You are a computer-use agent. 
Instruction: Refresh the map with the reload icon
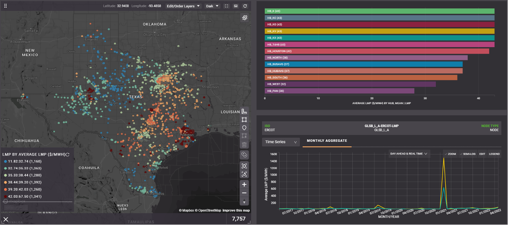(x=245, y=6)
